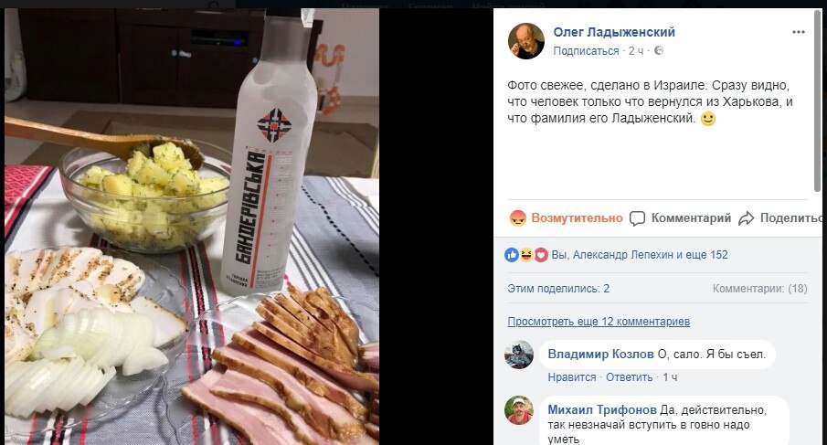Click the Комментарий speech bubble icon
Image resolution: width=827 pixels, height=445 pixels.
click(x=637, y=218)
